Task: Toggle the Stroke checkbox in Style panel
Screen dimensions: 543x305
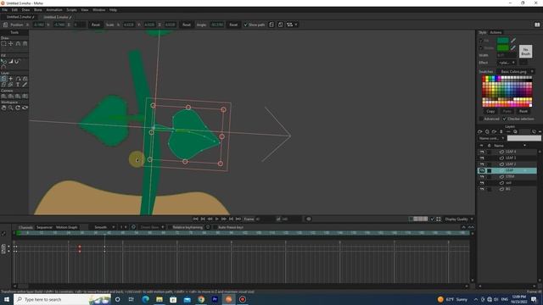Action: coord(481,47)
